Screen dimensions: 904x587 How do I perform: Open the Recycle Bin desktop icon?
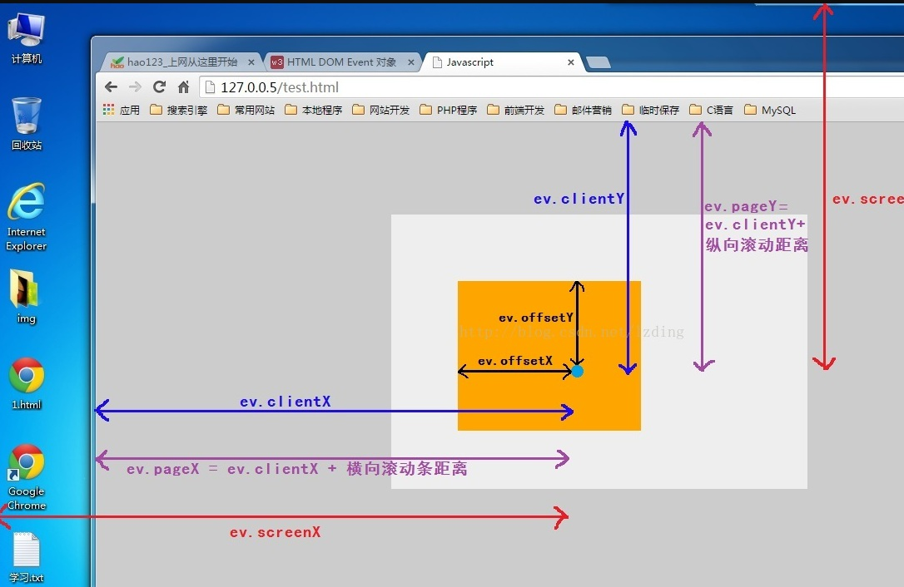coord(26,122)
